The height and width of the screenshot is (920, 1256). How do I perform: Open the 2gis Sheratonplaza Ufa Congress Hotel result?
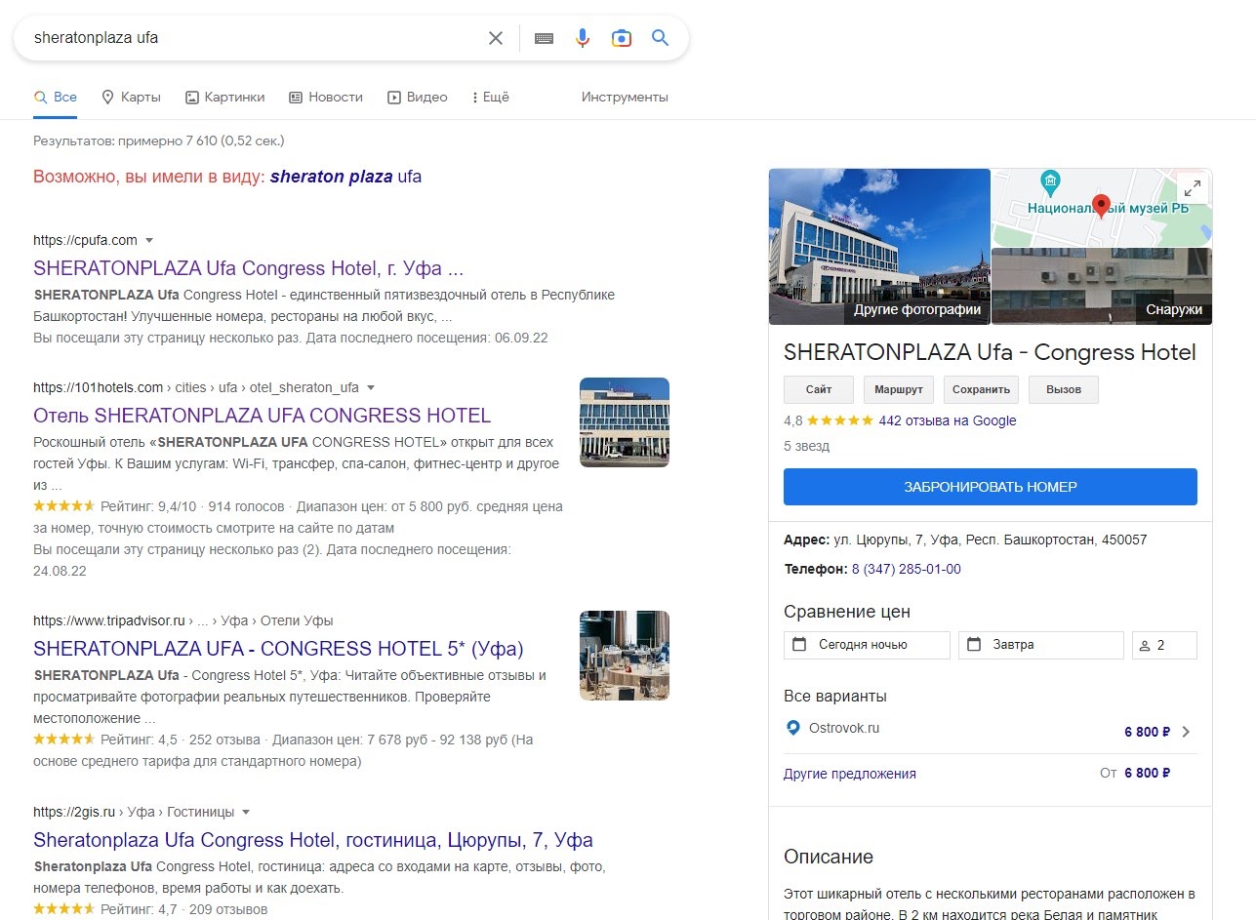click(x=313, y=840)
